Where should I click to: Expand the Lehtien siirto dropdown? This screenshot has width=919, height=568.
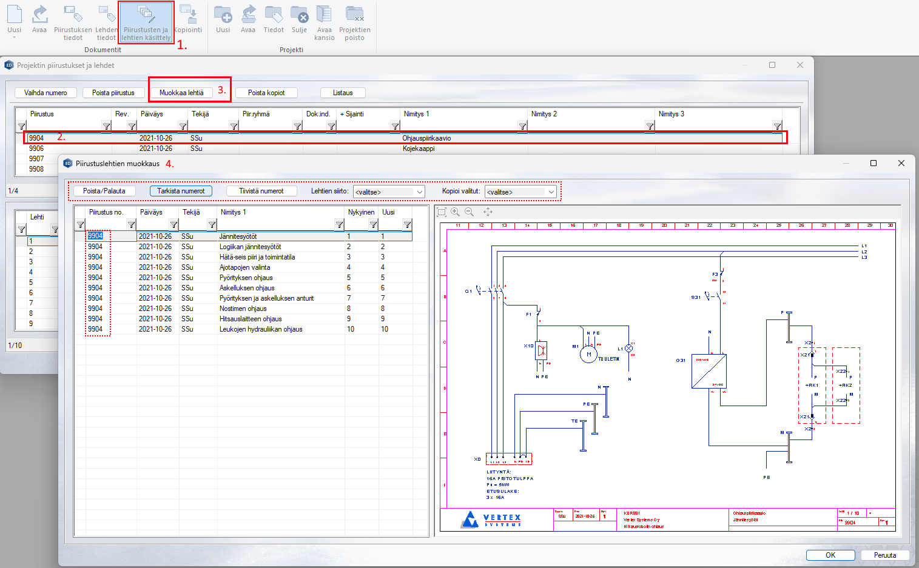coord(419,192)
